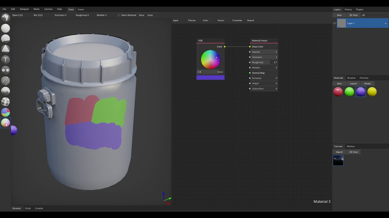
Task: Select the ColorID tool
Action: [5, 112]
